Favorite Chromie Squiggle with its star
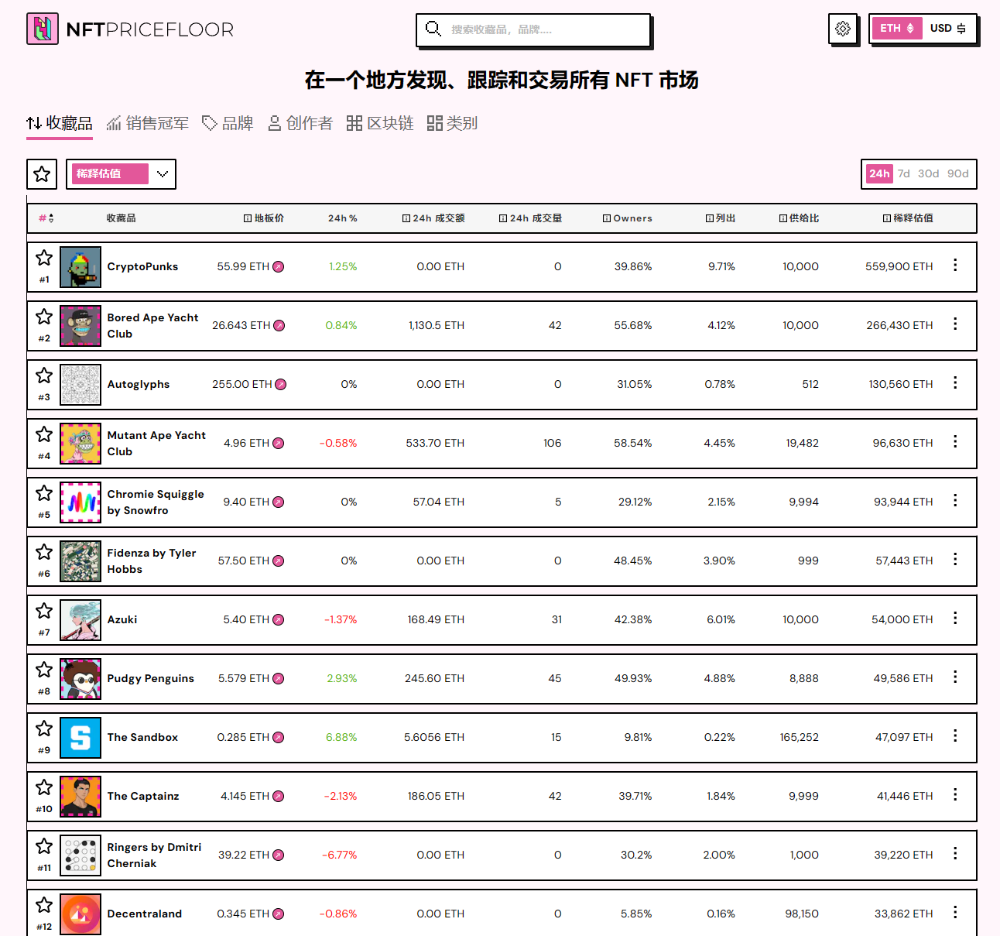The height and width of the screenshot is (936, 1000). [44, 493]
